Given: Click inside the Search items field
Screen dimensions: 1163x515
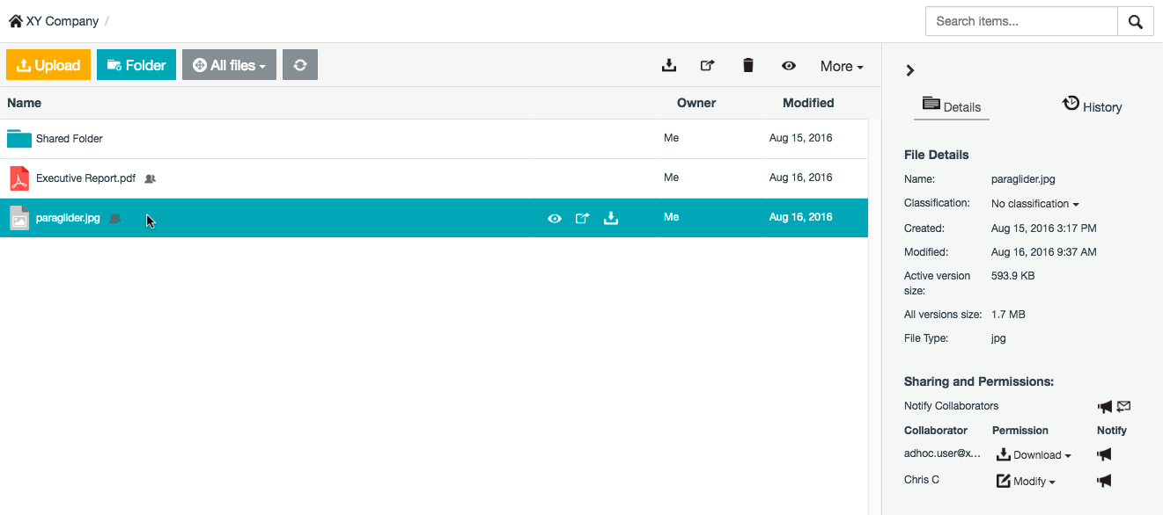Looking at the screenshot, I should click(x=1021, y=21).
